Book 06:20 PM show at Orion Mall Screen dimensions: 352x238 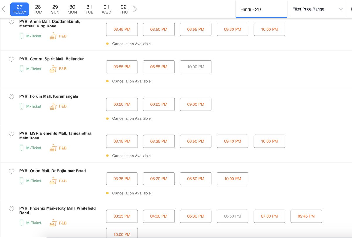[159, 179]
